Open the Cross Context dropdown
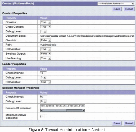The width and height of the screenshot is (136, 132). (x=45, y=27)
